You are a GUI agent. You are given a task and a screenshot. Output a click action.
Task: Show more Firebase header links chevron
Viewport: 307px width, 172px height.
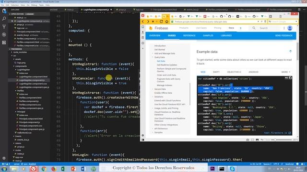(241, 28)
